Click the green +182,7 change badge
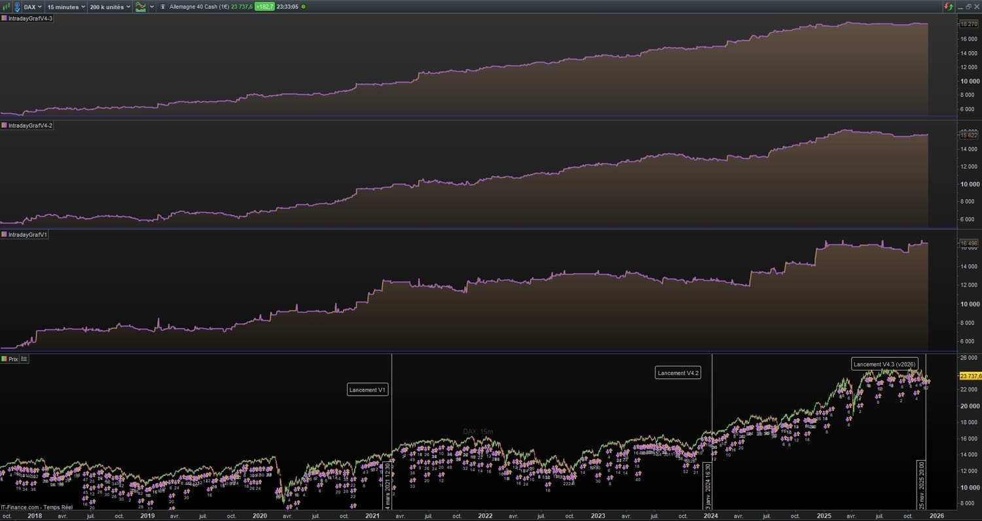This screenshot has width=982, height=521. coord(264,7)
